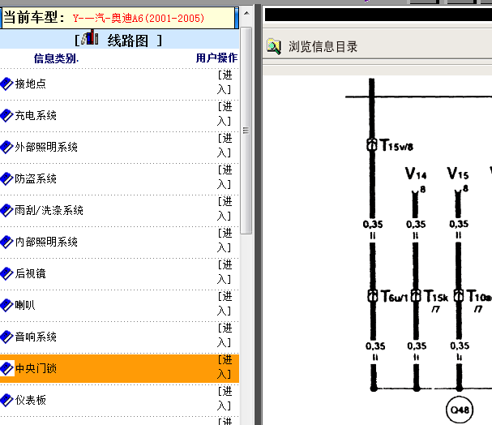
Task: Click the book icon beside 喇叭
Action: tap(6, 305)
